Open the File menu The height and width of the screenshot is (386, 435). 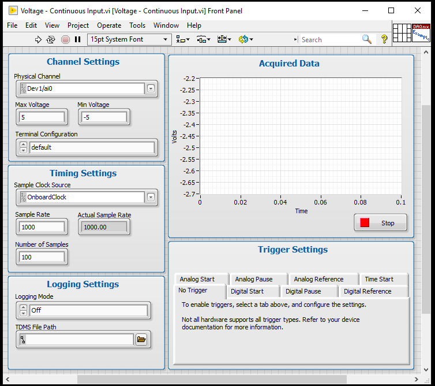click(x=12, y=25)
